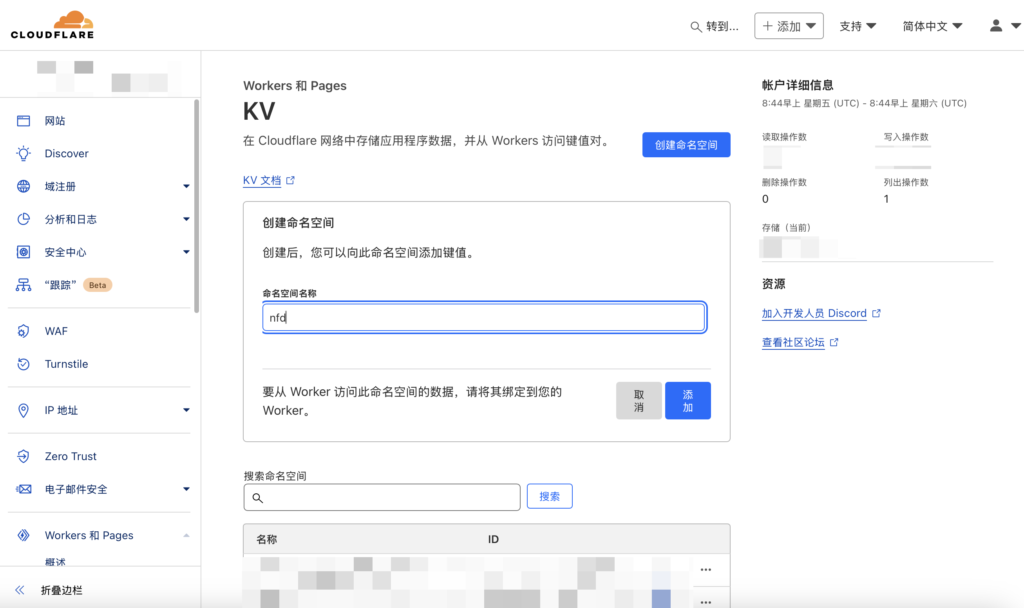
Task: Click the 分析和日志 pie chart icon
Action: (x=24, y=219)
